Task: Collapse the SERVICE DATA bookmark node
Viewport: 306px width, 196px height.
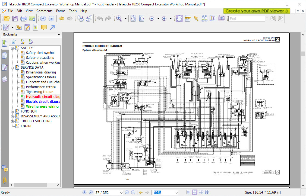Action: click(12, 68)
